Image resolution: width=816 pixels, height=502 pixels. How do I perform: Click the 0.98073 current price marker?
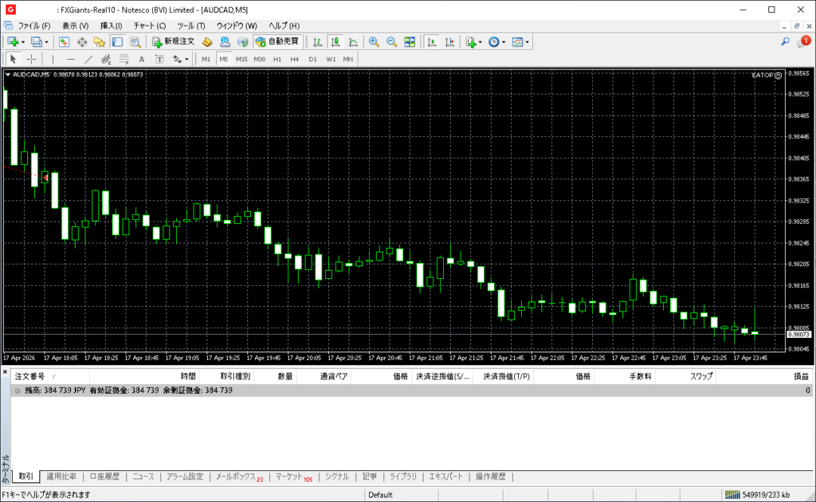798,335
